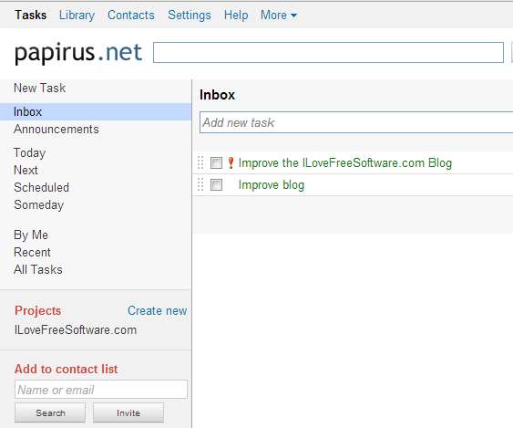Viewport: 513px width, 428px height.
Task: Open the Contacts tab
Action: tap(131, 16)
